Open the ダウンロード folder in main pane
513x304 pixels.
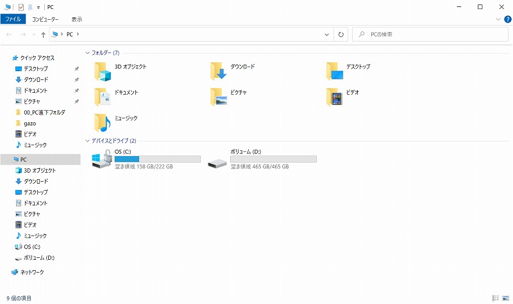[218, 71]
